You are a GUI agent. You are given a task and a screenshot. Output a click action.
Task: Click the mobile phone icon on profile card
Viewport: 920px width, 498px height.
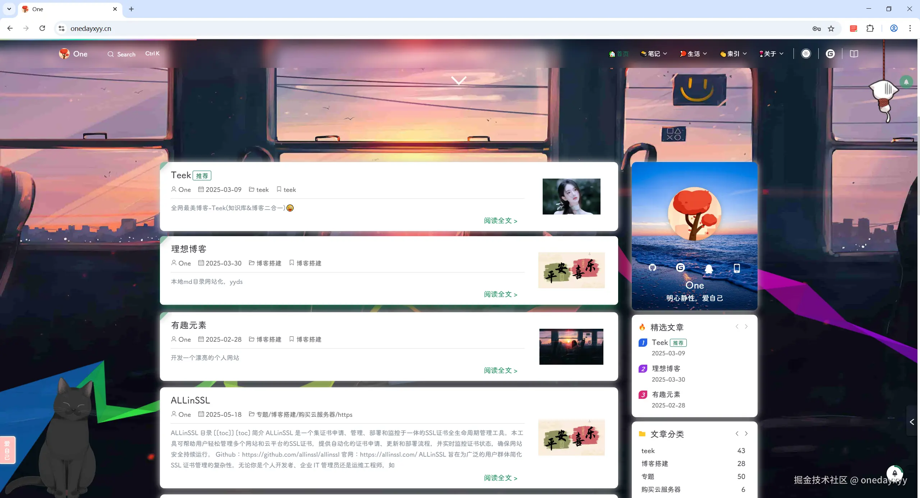(x=736, y=268)
